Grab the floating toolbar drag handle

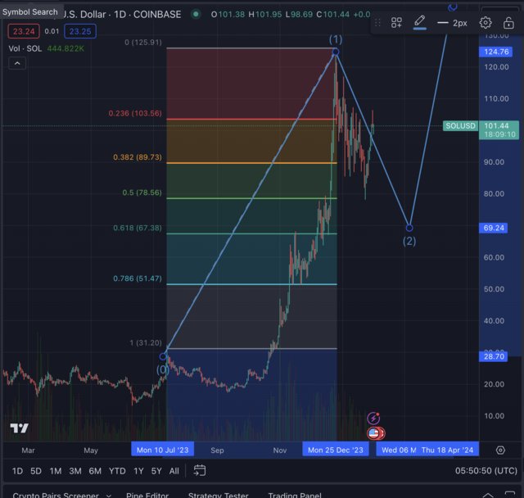pos(377,23)
